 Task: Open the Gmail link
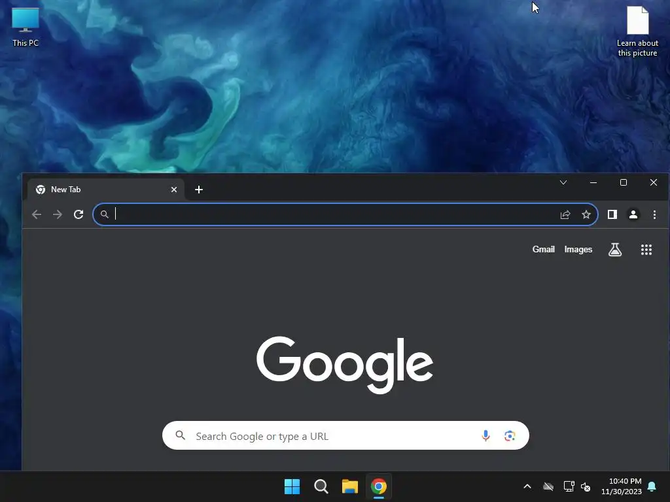(x=544, y=249)
